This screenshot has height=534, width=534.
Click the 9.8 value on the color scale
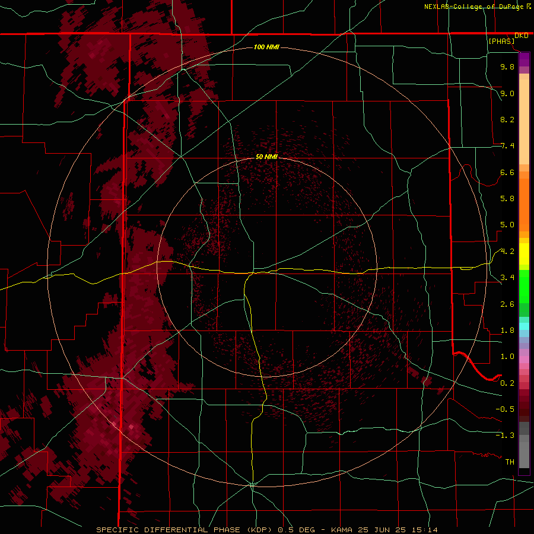pos(507,66)
